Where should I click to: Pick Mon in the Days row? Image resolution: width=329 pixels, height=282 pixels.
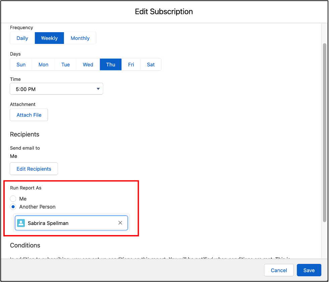click(43, 65)
